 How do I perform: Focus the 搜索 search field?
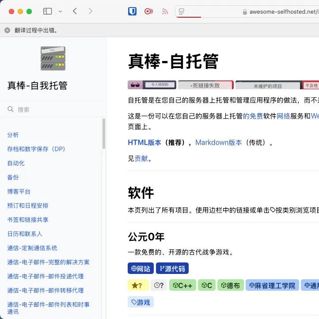[53, 110]
